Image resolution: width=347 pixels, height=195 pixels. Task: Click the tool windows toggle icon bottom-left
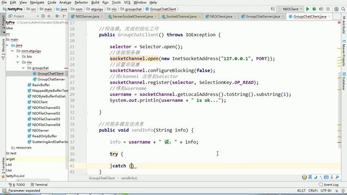[x=4, y=191]
